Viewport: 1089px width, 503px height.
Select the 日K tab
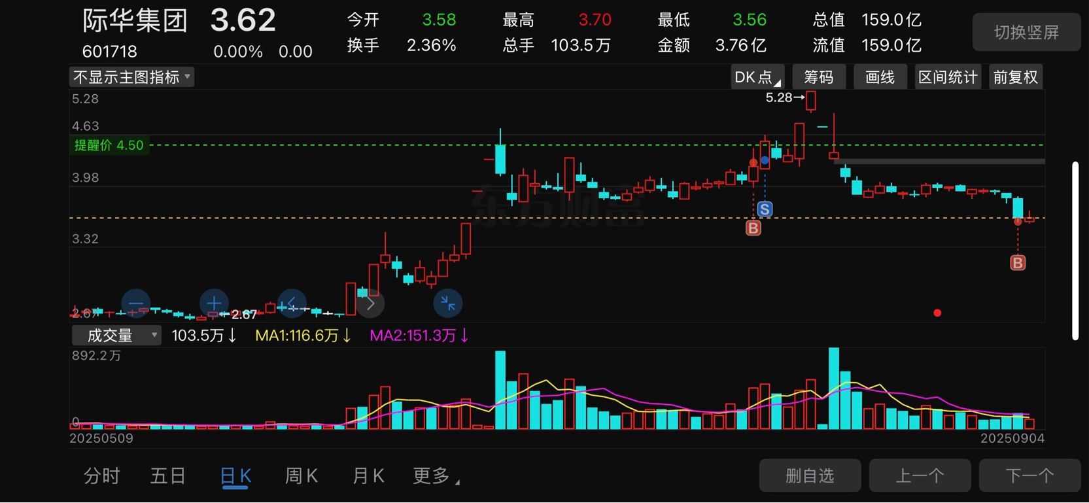pyautogui.click(x=235, y=476)
